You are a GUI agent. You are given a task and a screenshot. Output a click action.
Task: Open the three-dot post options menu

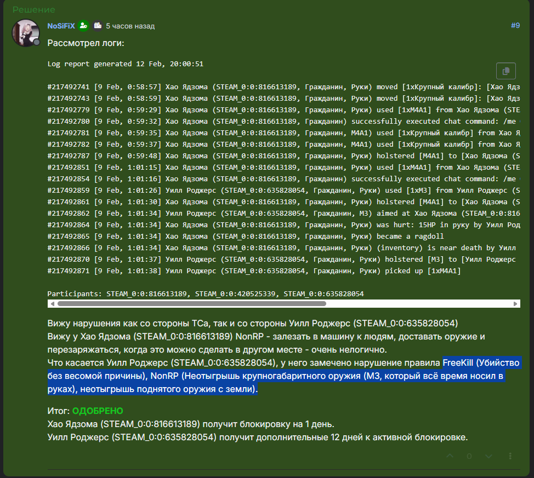pos(510,456)
